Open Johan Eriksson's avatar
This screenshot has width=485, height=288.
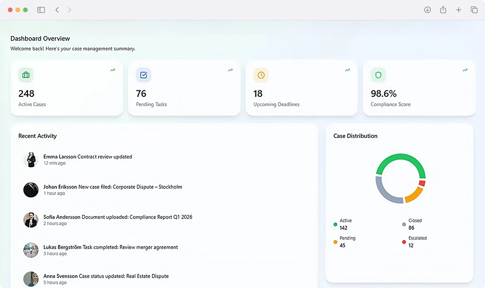31,190
